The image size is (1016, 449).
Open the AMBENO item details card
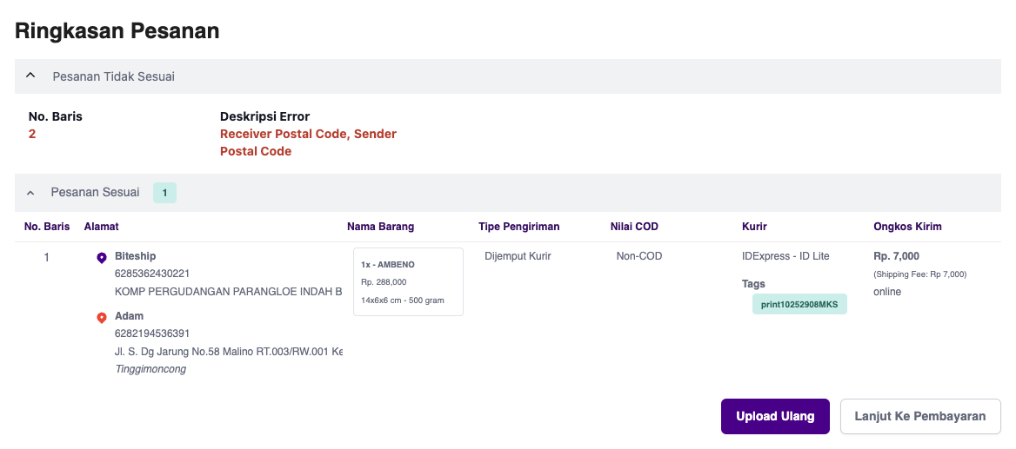408,282
